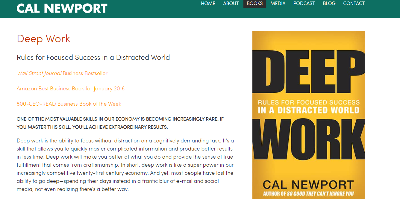Visit the BLOG section
Image resolution: width=400 pixels, height=199 pixels.
pyautogui.click(x=329, y=4)
